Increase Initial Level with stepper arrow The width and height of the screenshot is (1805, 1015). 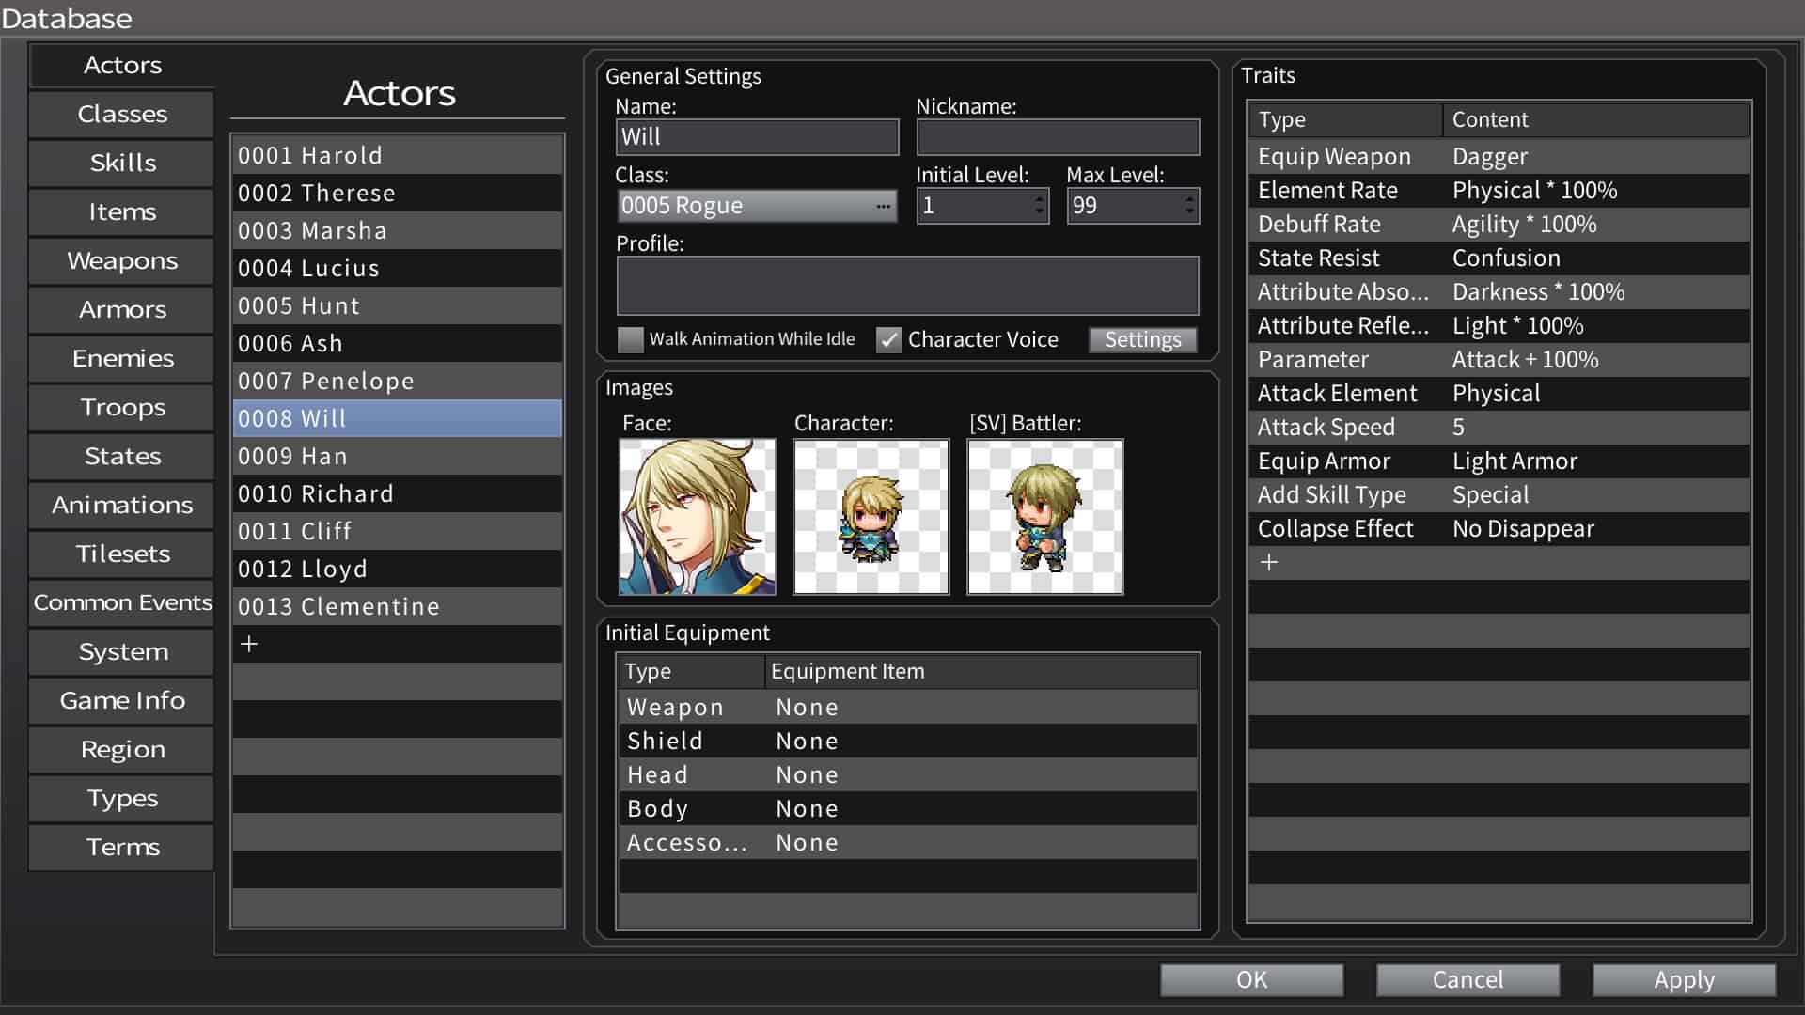(1039, 198)
